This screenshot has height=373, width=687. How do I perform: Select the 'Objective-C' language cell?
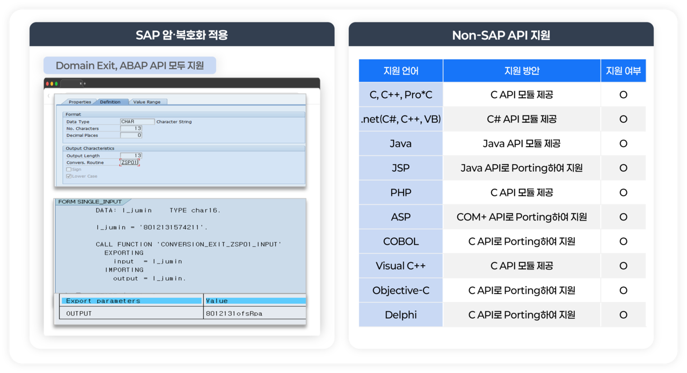click(401, 290)
